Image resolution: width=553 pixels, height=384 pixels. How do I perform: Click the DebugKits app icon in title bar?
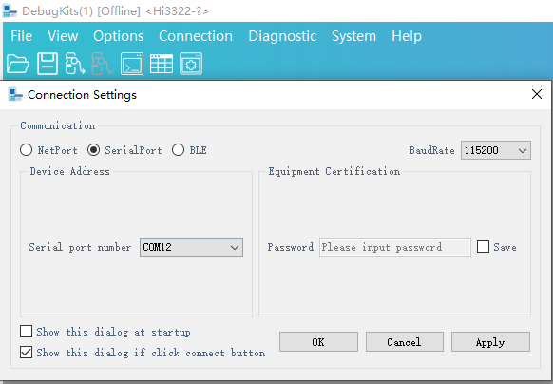tap(10, 11)
